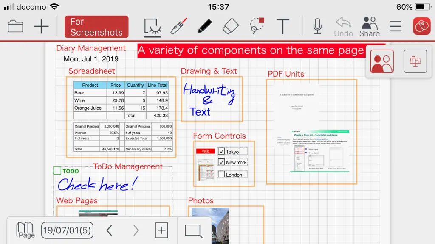Select the Lasso selection tool

(257, 26)
